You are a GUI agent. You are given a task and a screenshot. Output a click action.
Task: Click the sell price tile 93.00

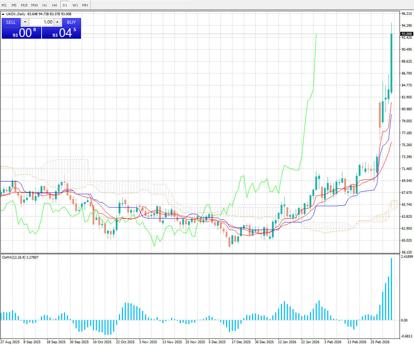pyautogui.click(x=21, y=33)
